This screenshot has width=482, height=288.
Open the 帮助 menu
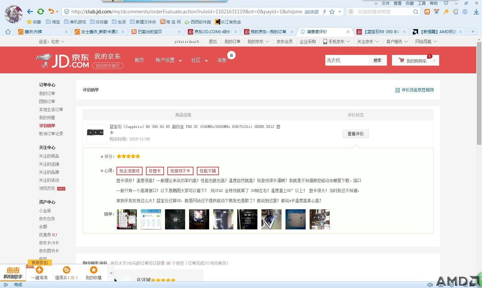coord(434,3)
